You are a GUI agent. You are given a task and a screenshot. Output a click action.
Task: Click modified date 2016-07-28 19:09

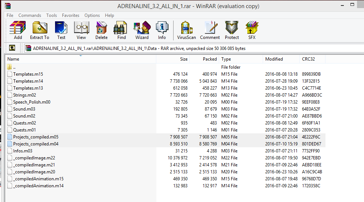[281, 81]
